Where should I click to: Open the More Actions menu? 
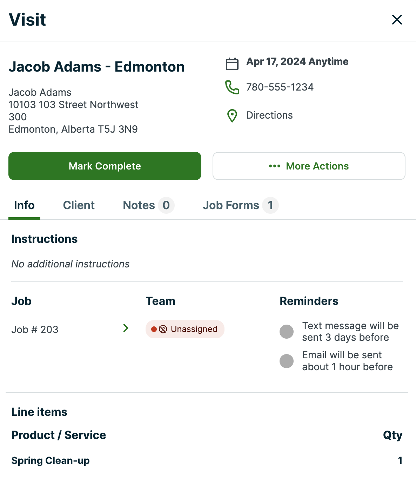click(x=309, y=166)
